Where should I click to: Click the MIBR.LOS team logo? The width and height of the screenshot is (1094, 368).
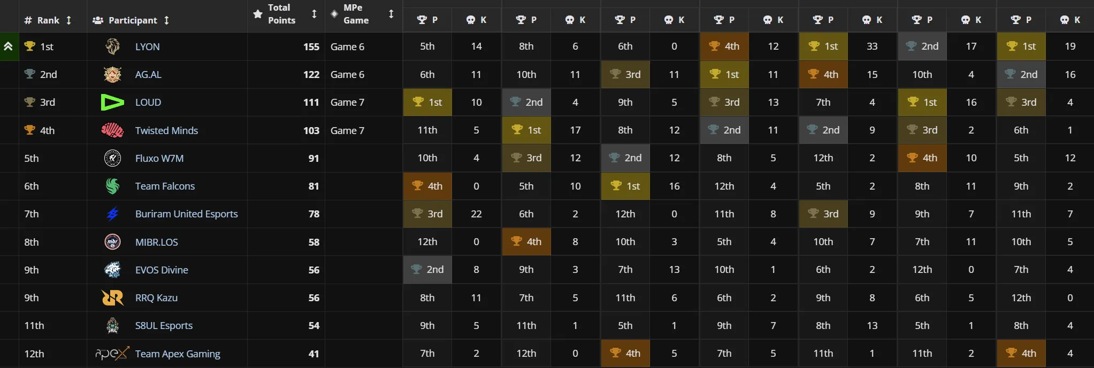[x=112, y=242]
